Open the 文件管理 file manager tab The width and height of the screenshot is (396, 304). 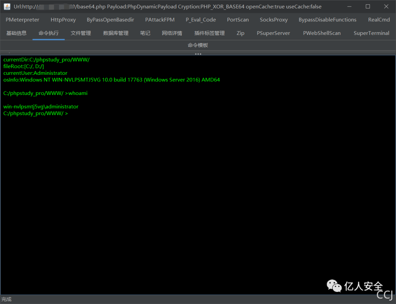pyautogui.click(x=81, y=33)
